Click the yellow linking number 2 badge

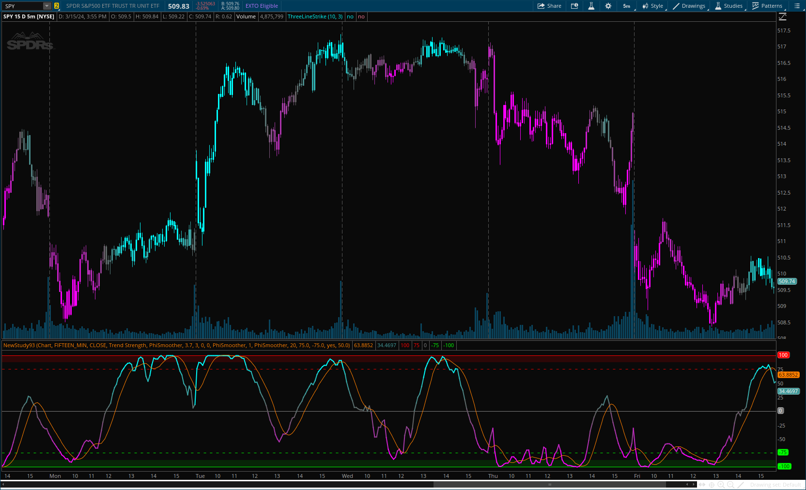tap(57, 6)
